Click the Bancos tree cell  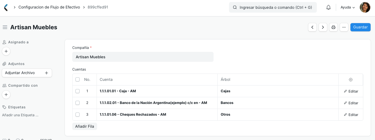point(278,103)
